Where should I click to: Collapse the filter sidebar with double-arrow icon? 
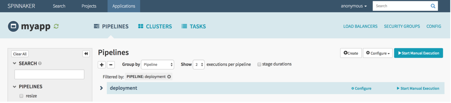click(86, 53)
